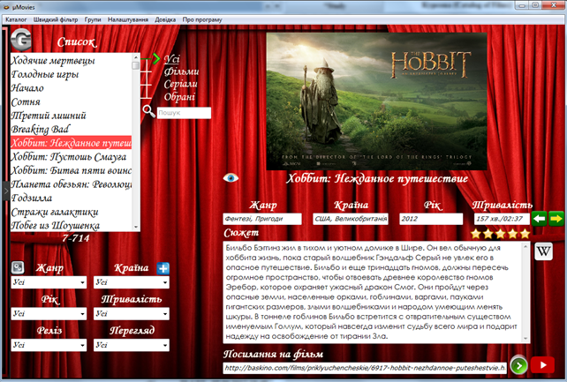Select Побег из Шоушенка in the list
This screenshot has width=567, height=382.
tap(71, 225)
